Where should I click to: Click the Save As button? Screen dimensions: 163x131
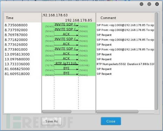52,121
